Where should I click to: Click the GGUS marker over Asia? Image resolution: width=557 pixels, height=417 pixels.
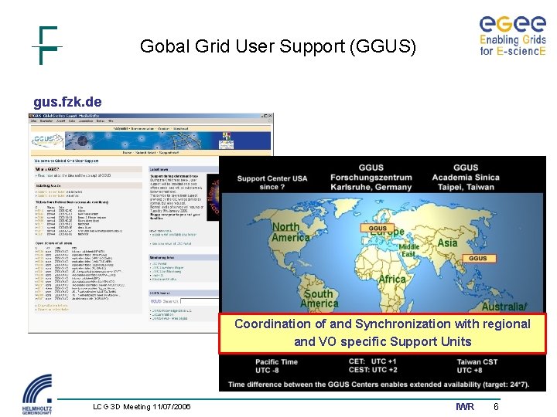[x=479, y=258]
